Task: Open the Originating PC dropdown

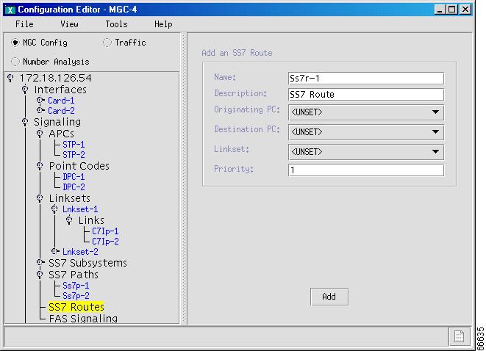Action: [x=365, y=113]
